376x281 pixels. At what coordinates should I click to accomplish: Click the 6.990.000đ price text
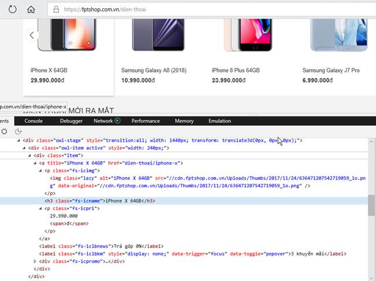tap(317, 80)
